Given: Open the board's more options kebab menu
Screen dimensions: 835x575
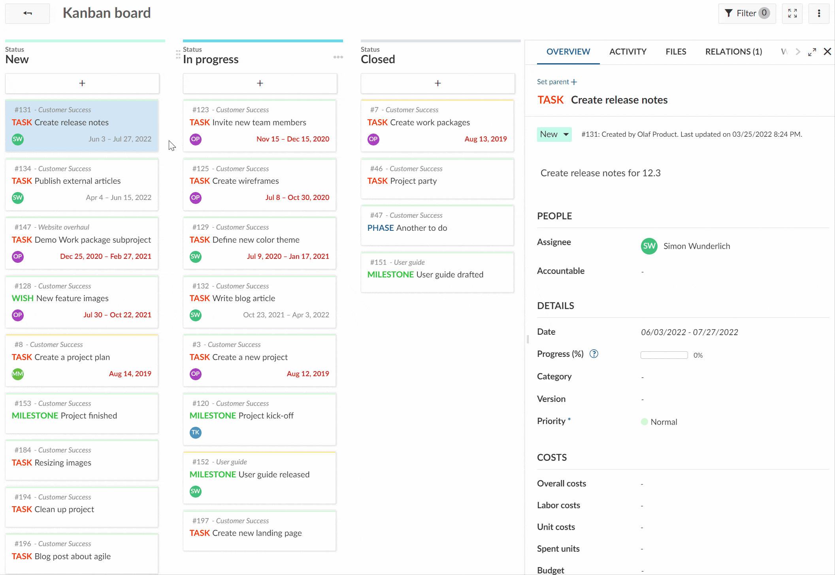Looking at the screenshot, I should (819, 13).
